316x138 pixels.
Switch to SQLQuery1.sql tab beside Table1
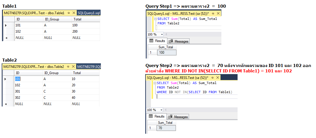[89, 13]
